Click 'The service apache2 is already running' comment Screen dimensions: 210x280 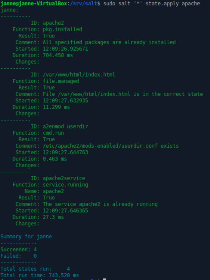coord(100,204)
